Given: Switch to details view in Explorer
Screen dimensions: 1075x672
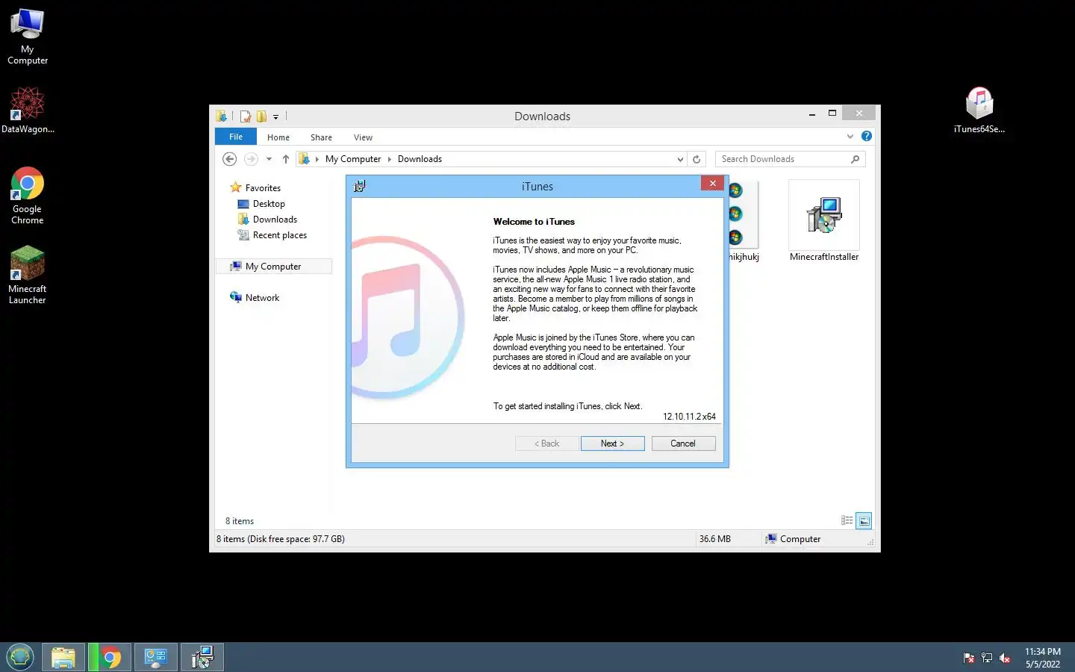Looking at the screenshot, I should (847, 520).
